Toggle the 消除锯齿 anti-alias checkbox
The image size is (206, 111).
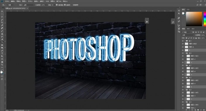(57, 5)
